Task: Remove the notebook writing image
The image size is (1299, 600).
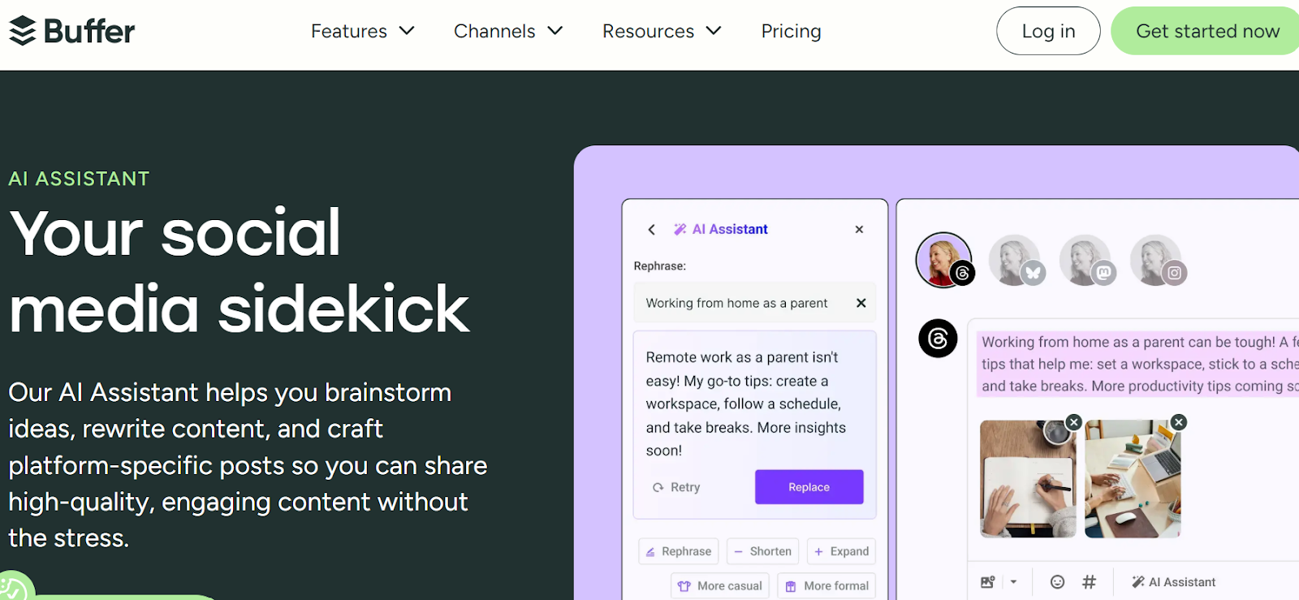Action: coord(1073,422)
